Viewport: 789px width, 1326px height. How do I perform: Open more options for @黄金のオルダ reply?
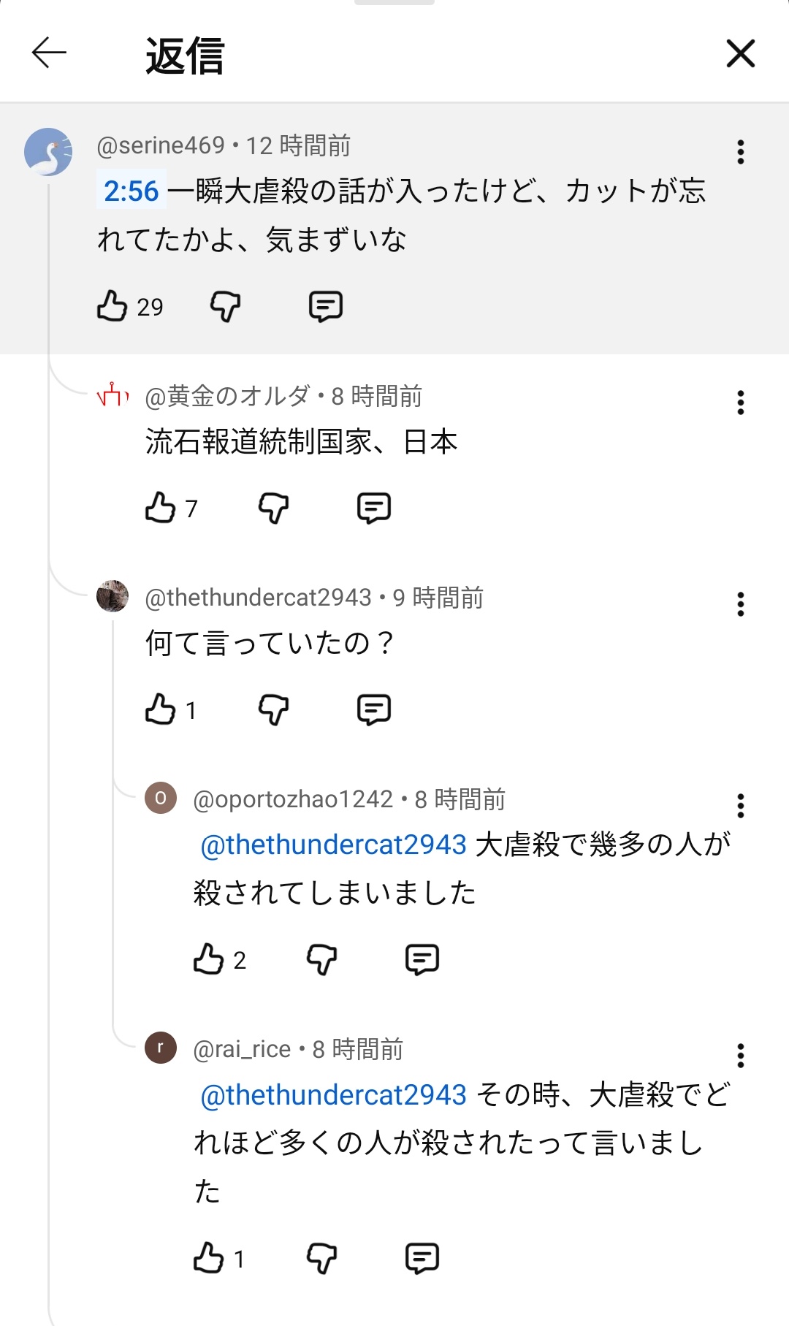click(740, 403)
